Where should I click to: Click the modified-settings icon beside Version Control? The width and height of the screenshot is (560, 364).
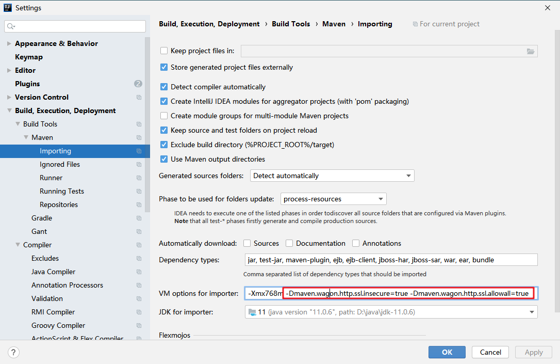tap(138, 97)
